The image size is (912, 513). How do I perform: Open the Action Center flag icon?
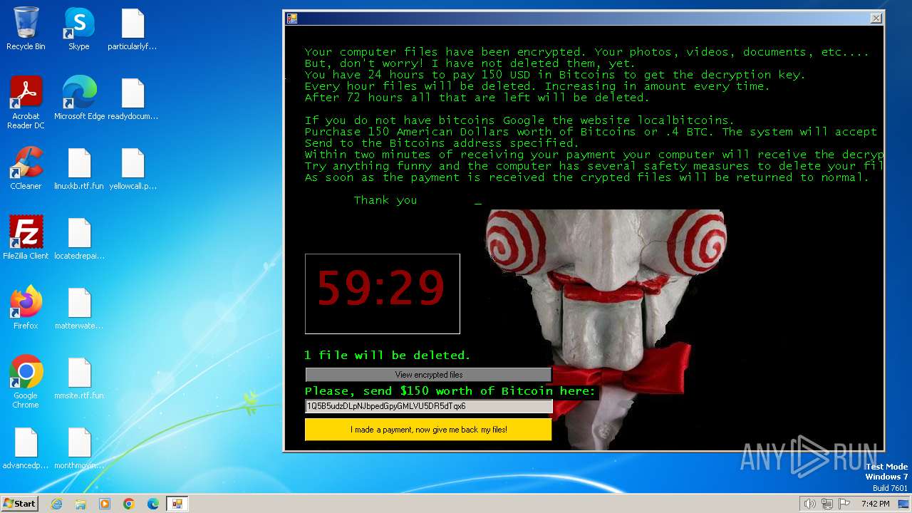[x=844, y=504]
